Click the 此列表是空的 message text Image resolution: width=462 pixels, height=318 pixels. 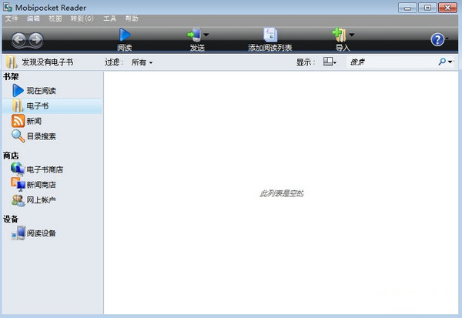click(x=281, y=193)
